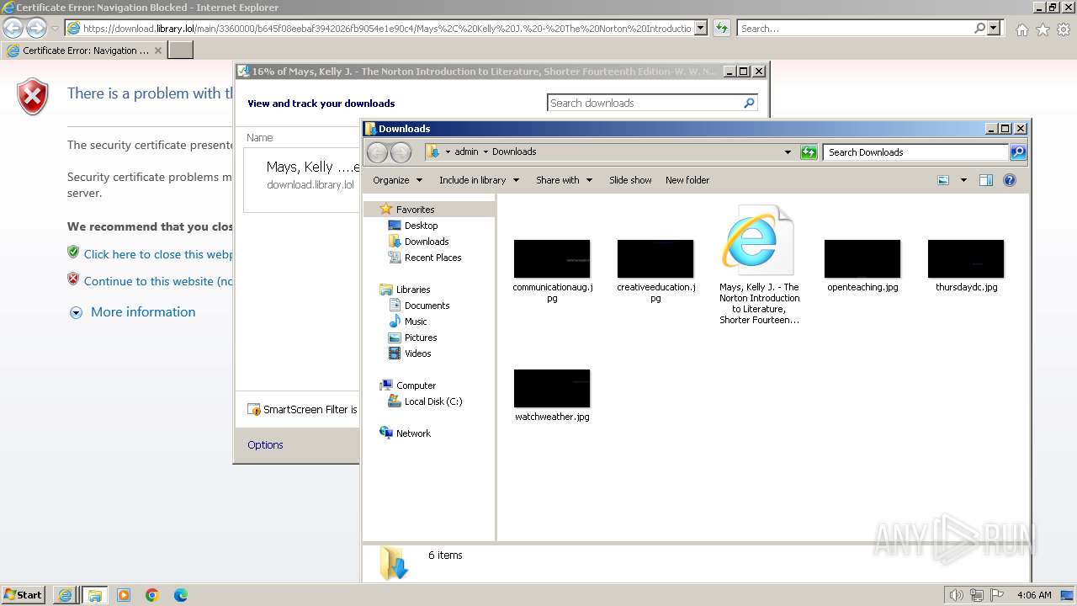Click the admin breadcrumb in address bar
The width and height of the screenshot is (1077, 606).
pos(466,152)
